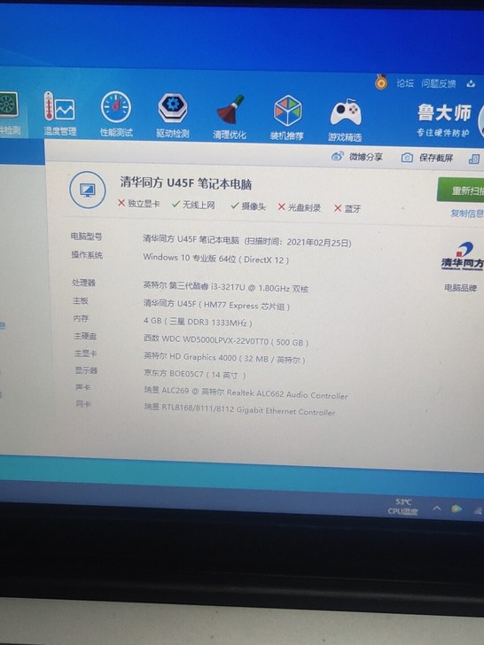Expand the taskbar hidden icons chevron
Screen dimensions: 484x645
coord(436,508)
